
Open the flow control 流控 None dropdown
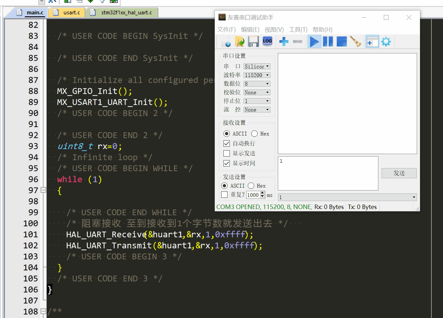point(257,110)
